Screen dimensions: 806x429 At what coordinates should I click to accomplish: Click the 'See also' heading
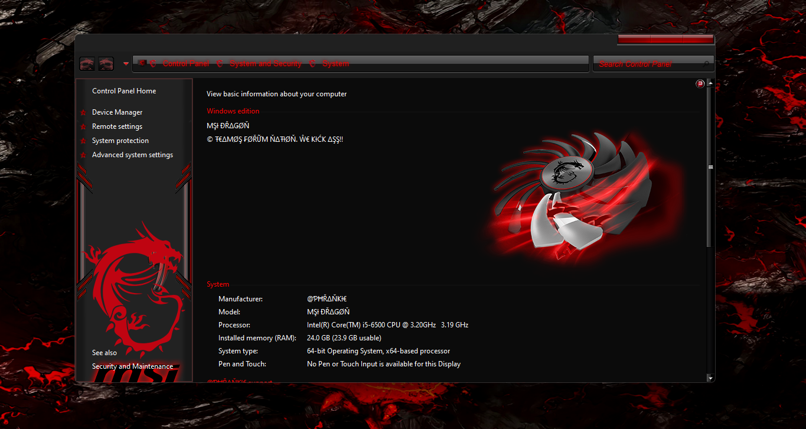tap(105, 353)
